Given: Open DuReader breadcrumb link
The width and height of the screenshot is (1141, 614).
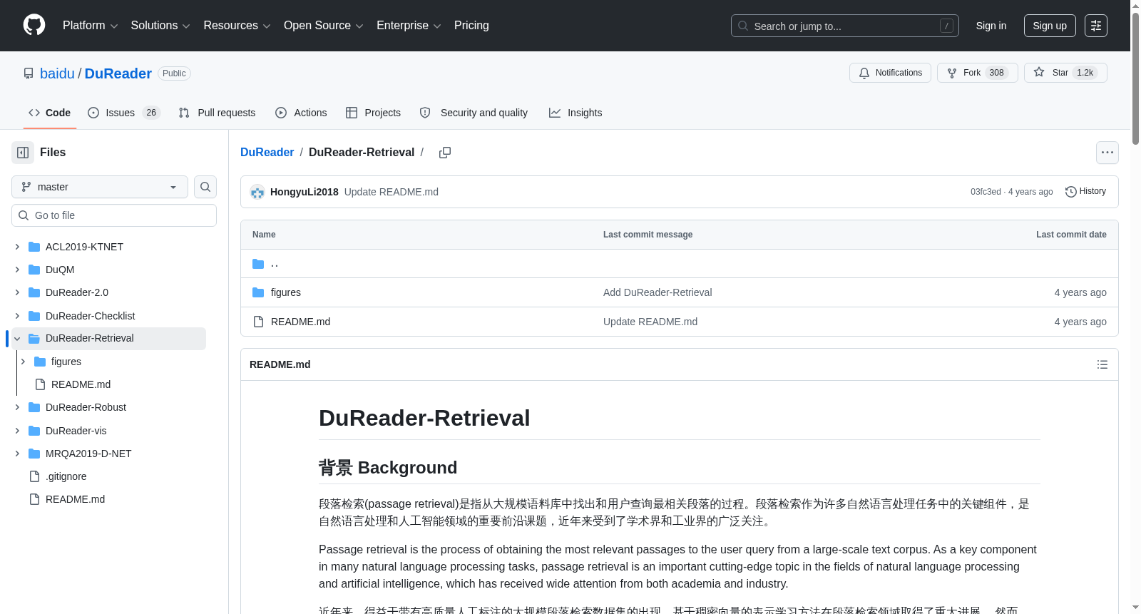Looking at the screenshot, I should [x=267, y=153].
